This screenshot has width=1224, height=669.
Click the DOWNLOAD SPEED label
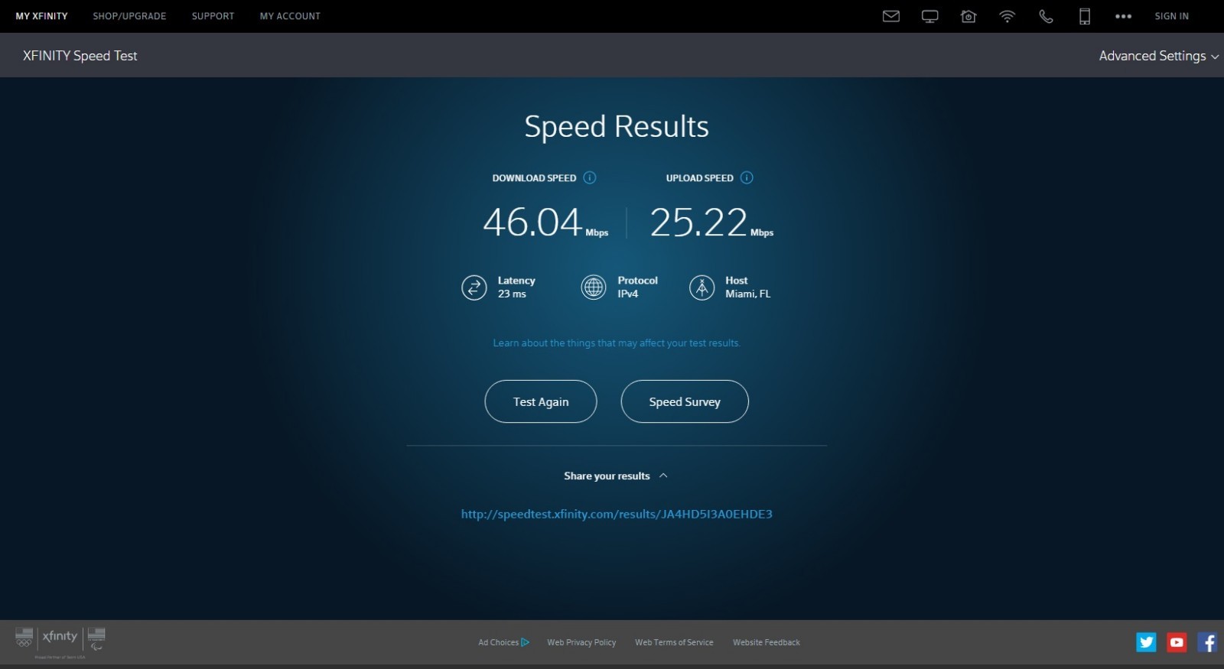(534, 178)
